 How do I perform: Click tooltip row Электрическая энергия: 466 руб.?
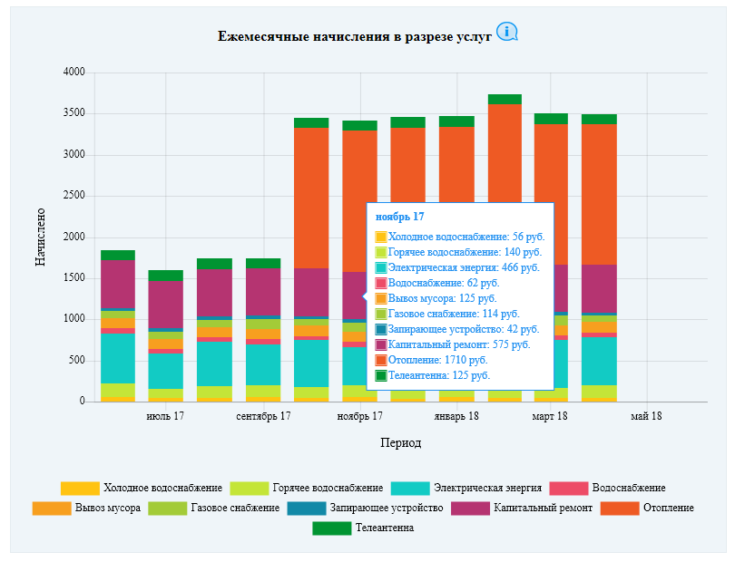click(457, 268)
